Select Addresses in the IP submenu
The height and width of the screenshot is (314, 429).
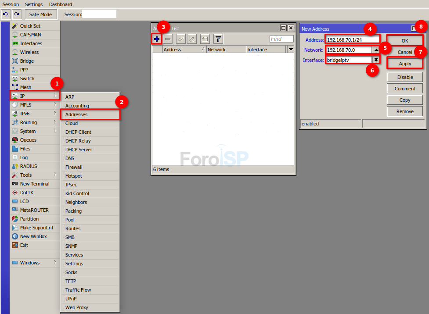tap(76, 114)
